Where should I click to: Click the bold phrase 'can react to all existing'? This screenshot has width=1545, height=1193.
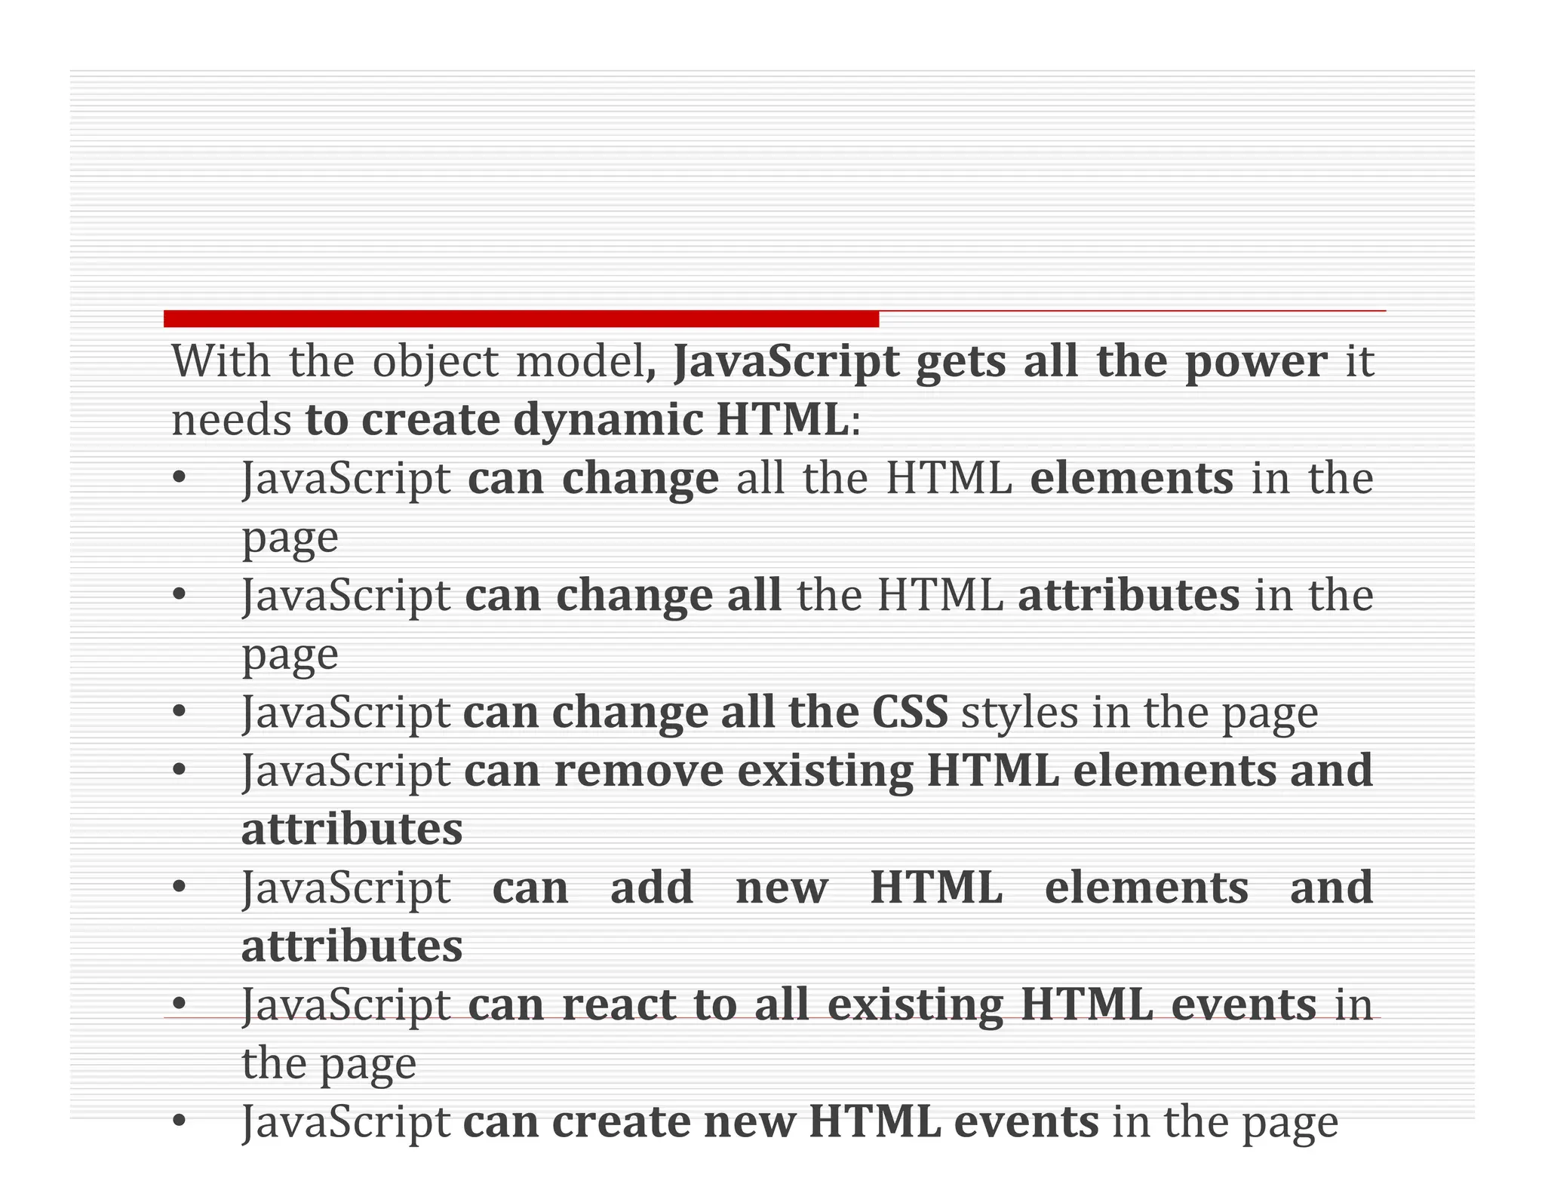[736, 1004]
